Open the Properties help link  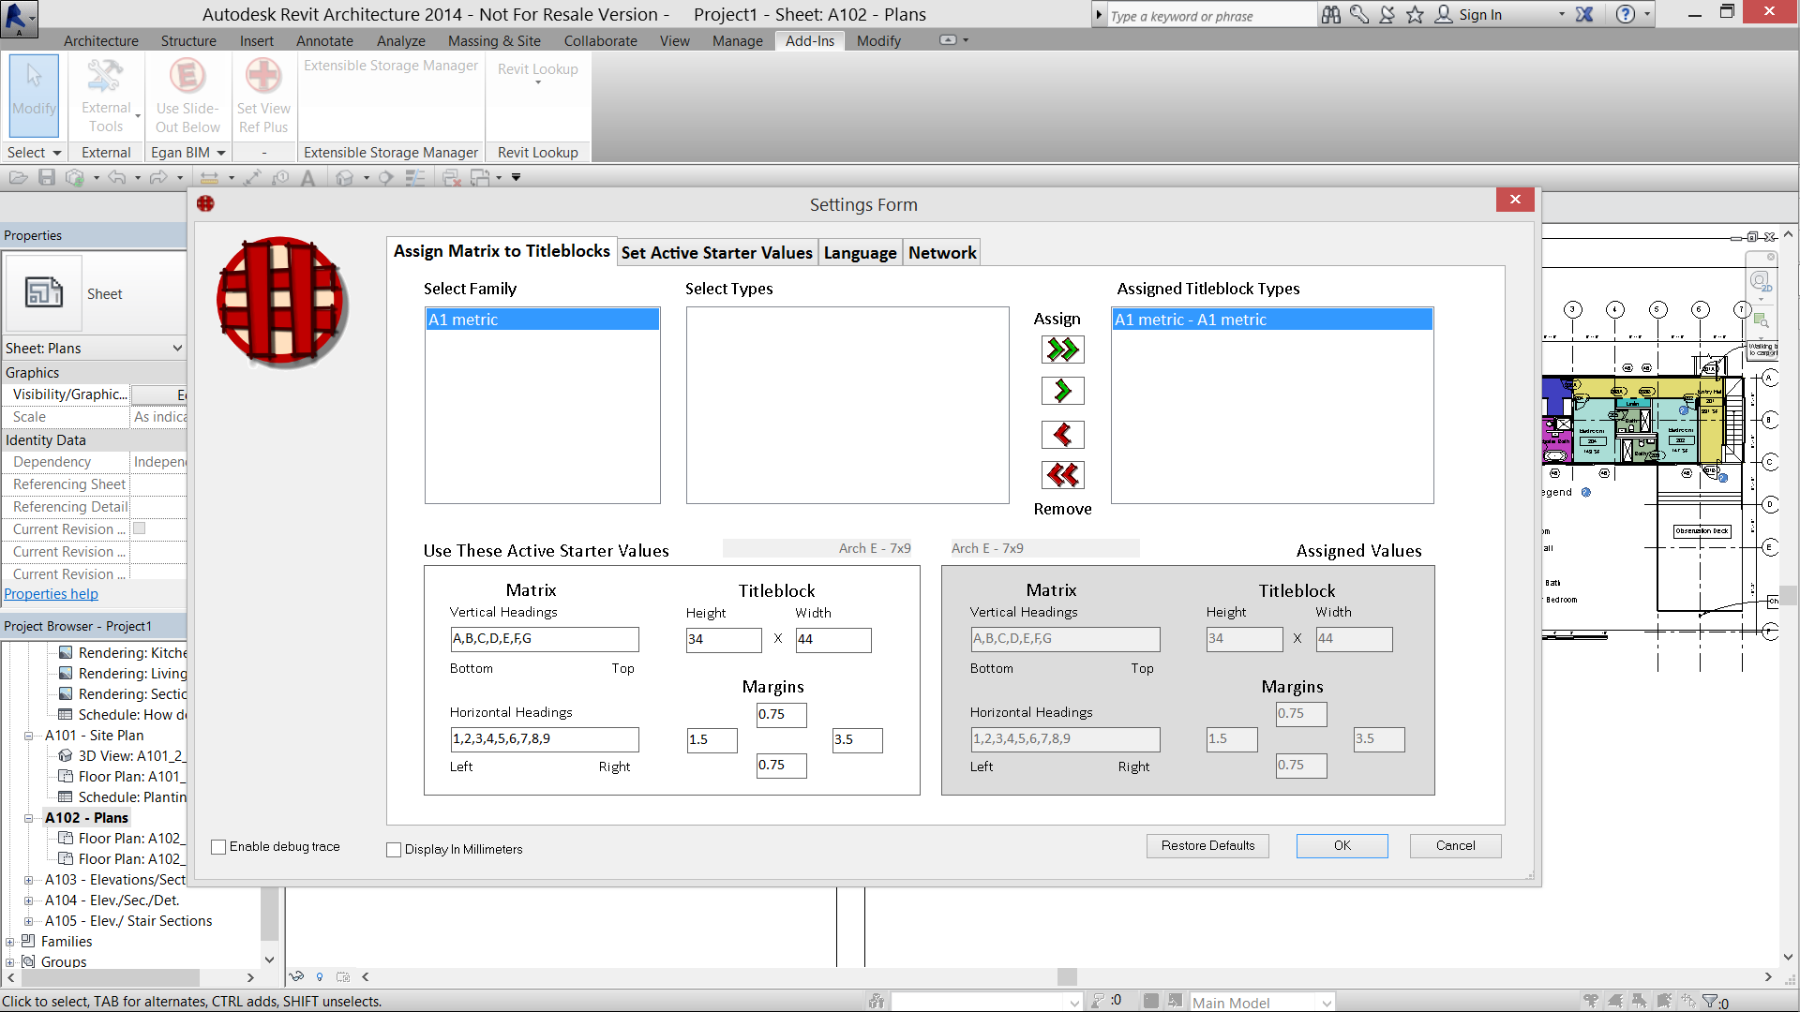coord(51,594)
